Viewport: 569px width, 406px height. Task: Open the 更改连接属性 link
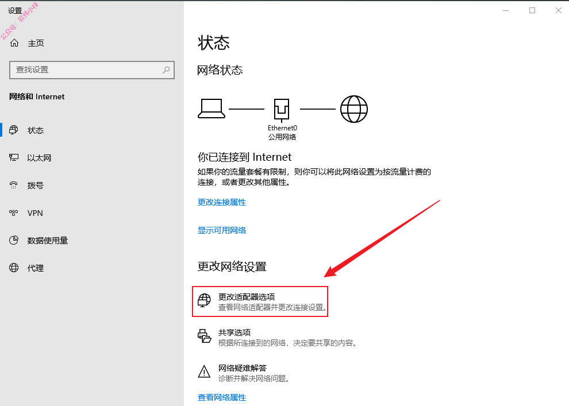point(222,202)
